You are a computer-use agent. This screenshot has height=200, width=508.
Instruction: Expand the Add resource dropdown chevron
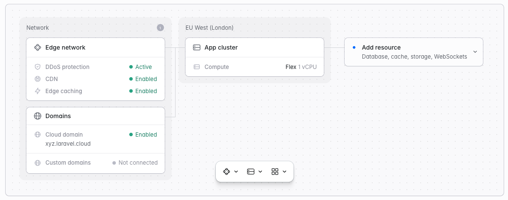pos(475,52)
